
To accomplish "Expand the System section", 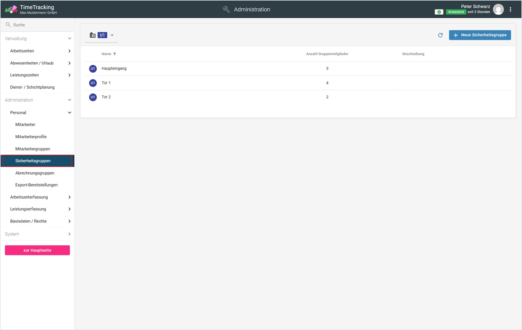I will 69,234.
